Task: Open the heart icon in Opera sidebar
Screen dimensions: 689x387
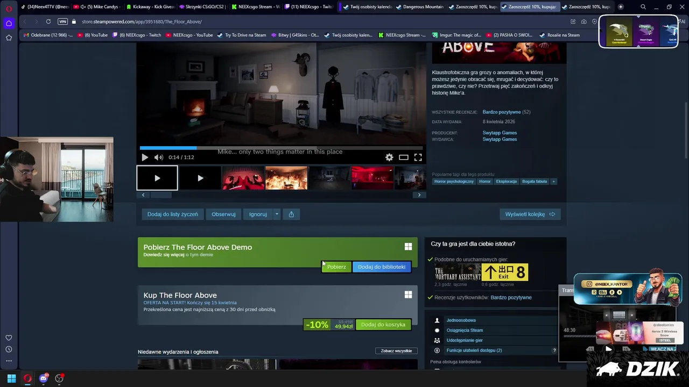Action: (x=9, y=338)
